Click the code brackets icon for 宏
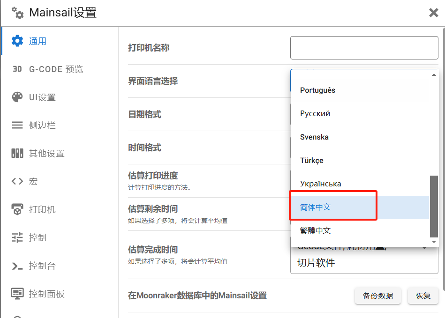Screen dimensions: 445x318 (x=17, y=182)
